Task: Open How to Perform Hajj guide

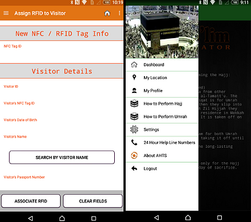Action: point(162,104)
